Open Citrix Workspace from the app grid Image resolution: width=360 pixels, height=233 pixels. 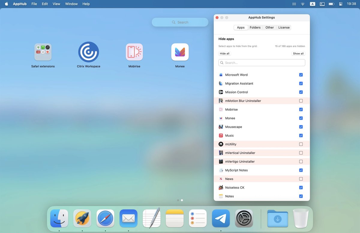[x=88, y=52]
